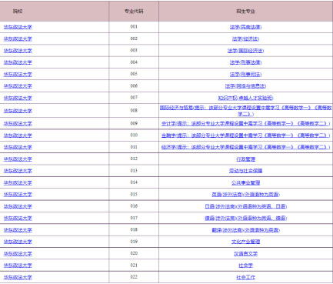This screenshot has width=333, height=284.
Task: Open the 法学(民商法律) major link
Action: (245, 27)
